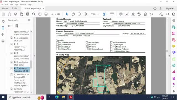Viewport: 177px width, 100px height.
Task: Switch to the Home tab
Action: pyautogui.click(x=5, y=8)
